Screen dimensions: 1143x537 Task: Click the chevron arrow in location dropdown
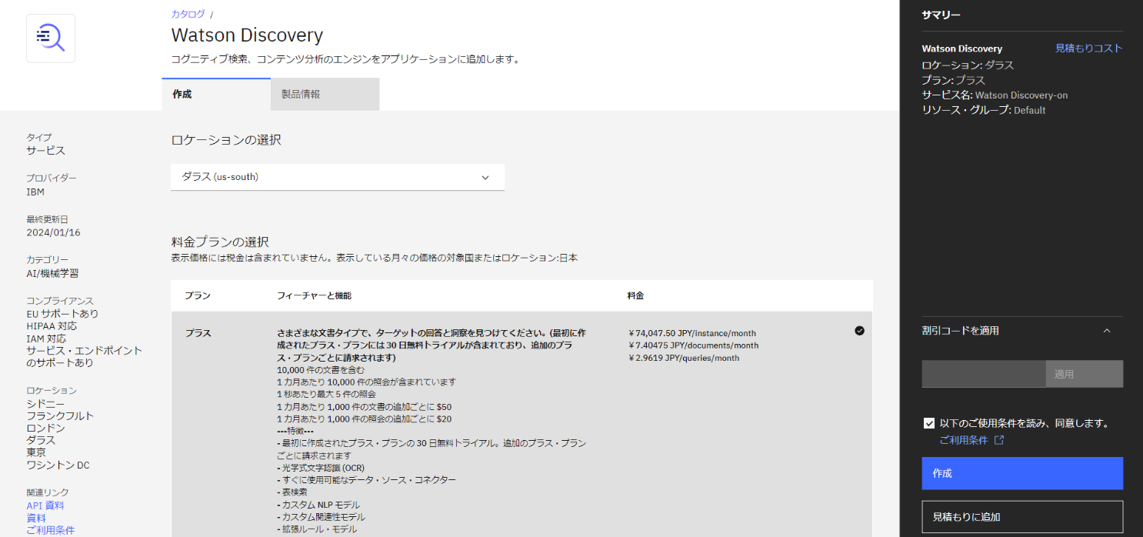[485, 177]
